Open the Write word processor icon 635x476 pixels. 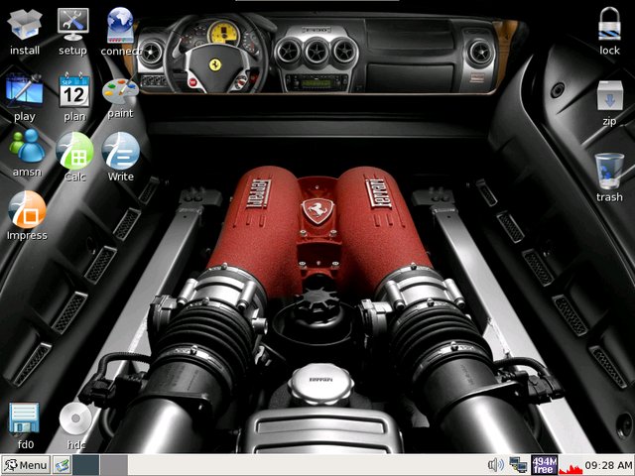click(x=120, y=151)
